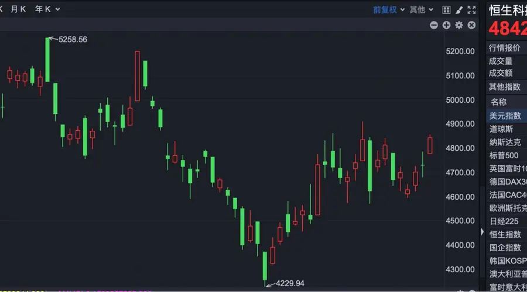This screenshot has height=292, width=527.
Task: Click the 5000.00 axis price label
Action: point(460,100)
